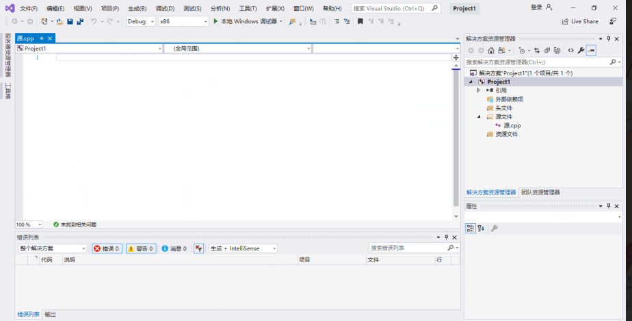
Task: Toggle auto-hide pin on the Properties panel
Action: click(609, 206)
